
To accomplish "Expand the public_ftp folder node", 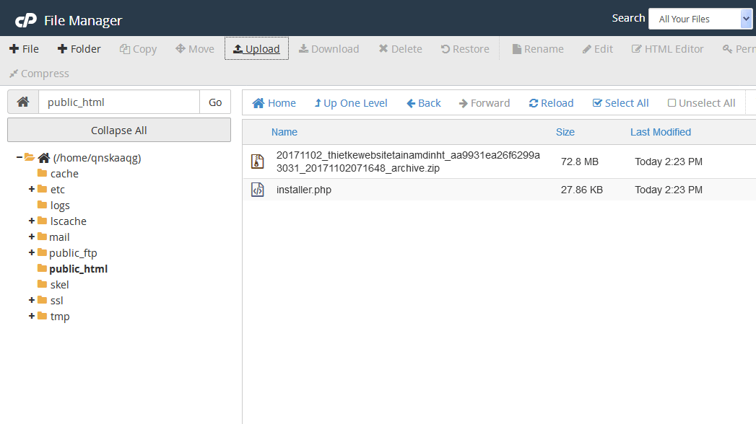I will 32,253.
